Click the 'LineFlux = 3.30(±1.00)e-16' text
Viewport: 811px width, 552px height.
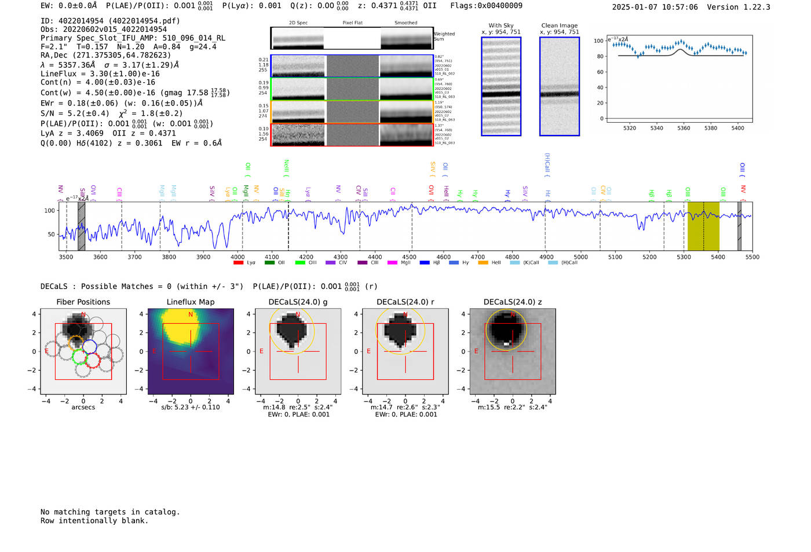pyautogui.click(x=100, y=74)
